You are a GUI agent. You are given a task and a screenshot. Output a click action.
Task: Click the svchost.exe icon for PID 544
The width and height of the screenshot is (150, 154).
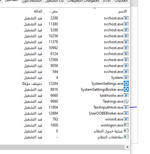pos(126,72)
